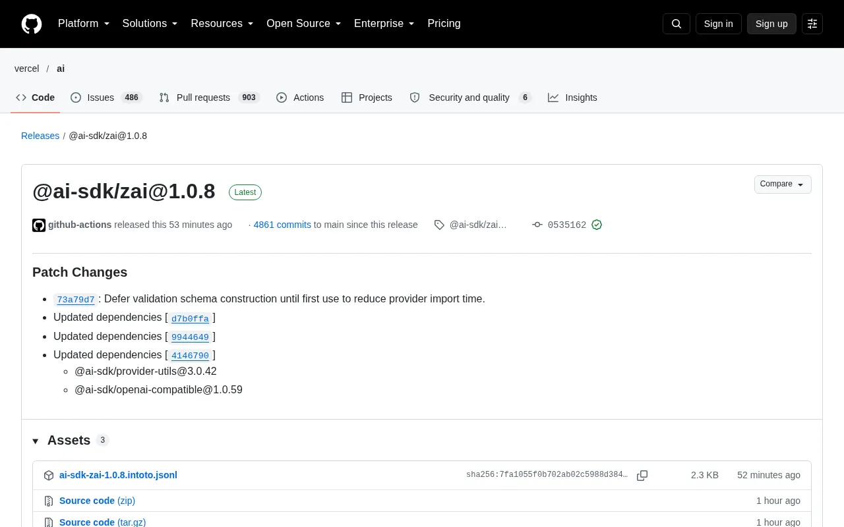Open the 4861 commits link

[282, 225]
